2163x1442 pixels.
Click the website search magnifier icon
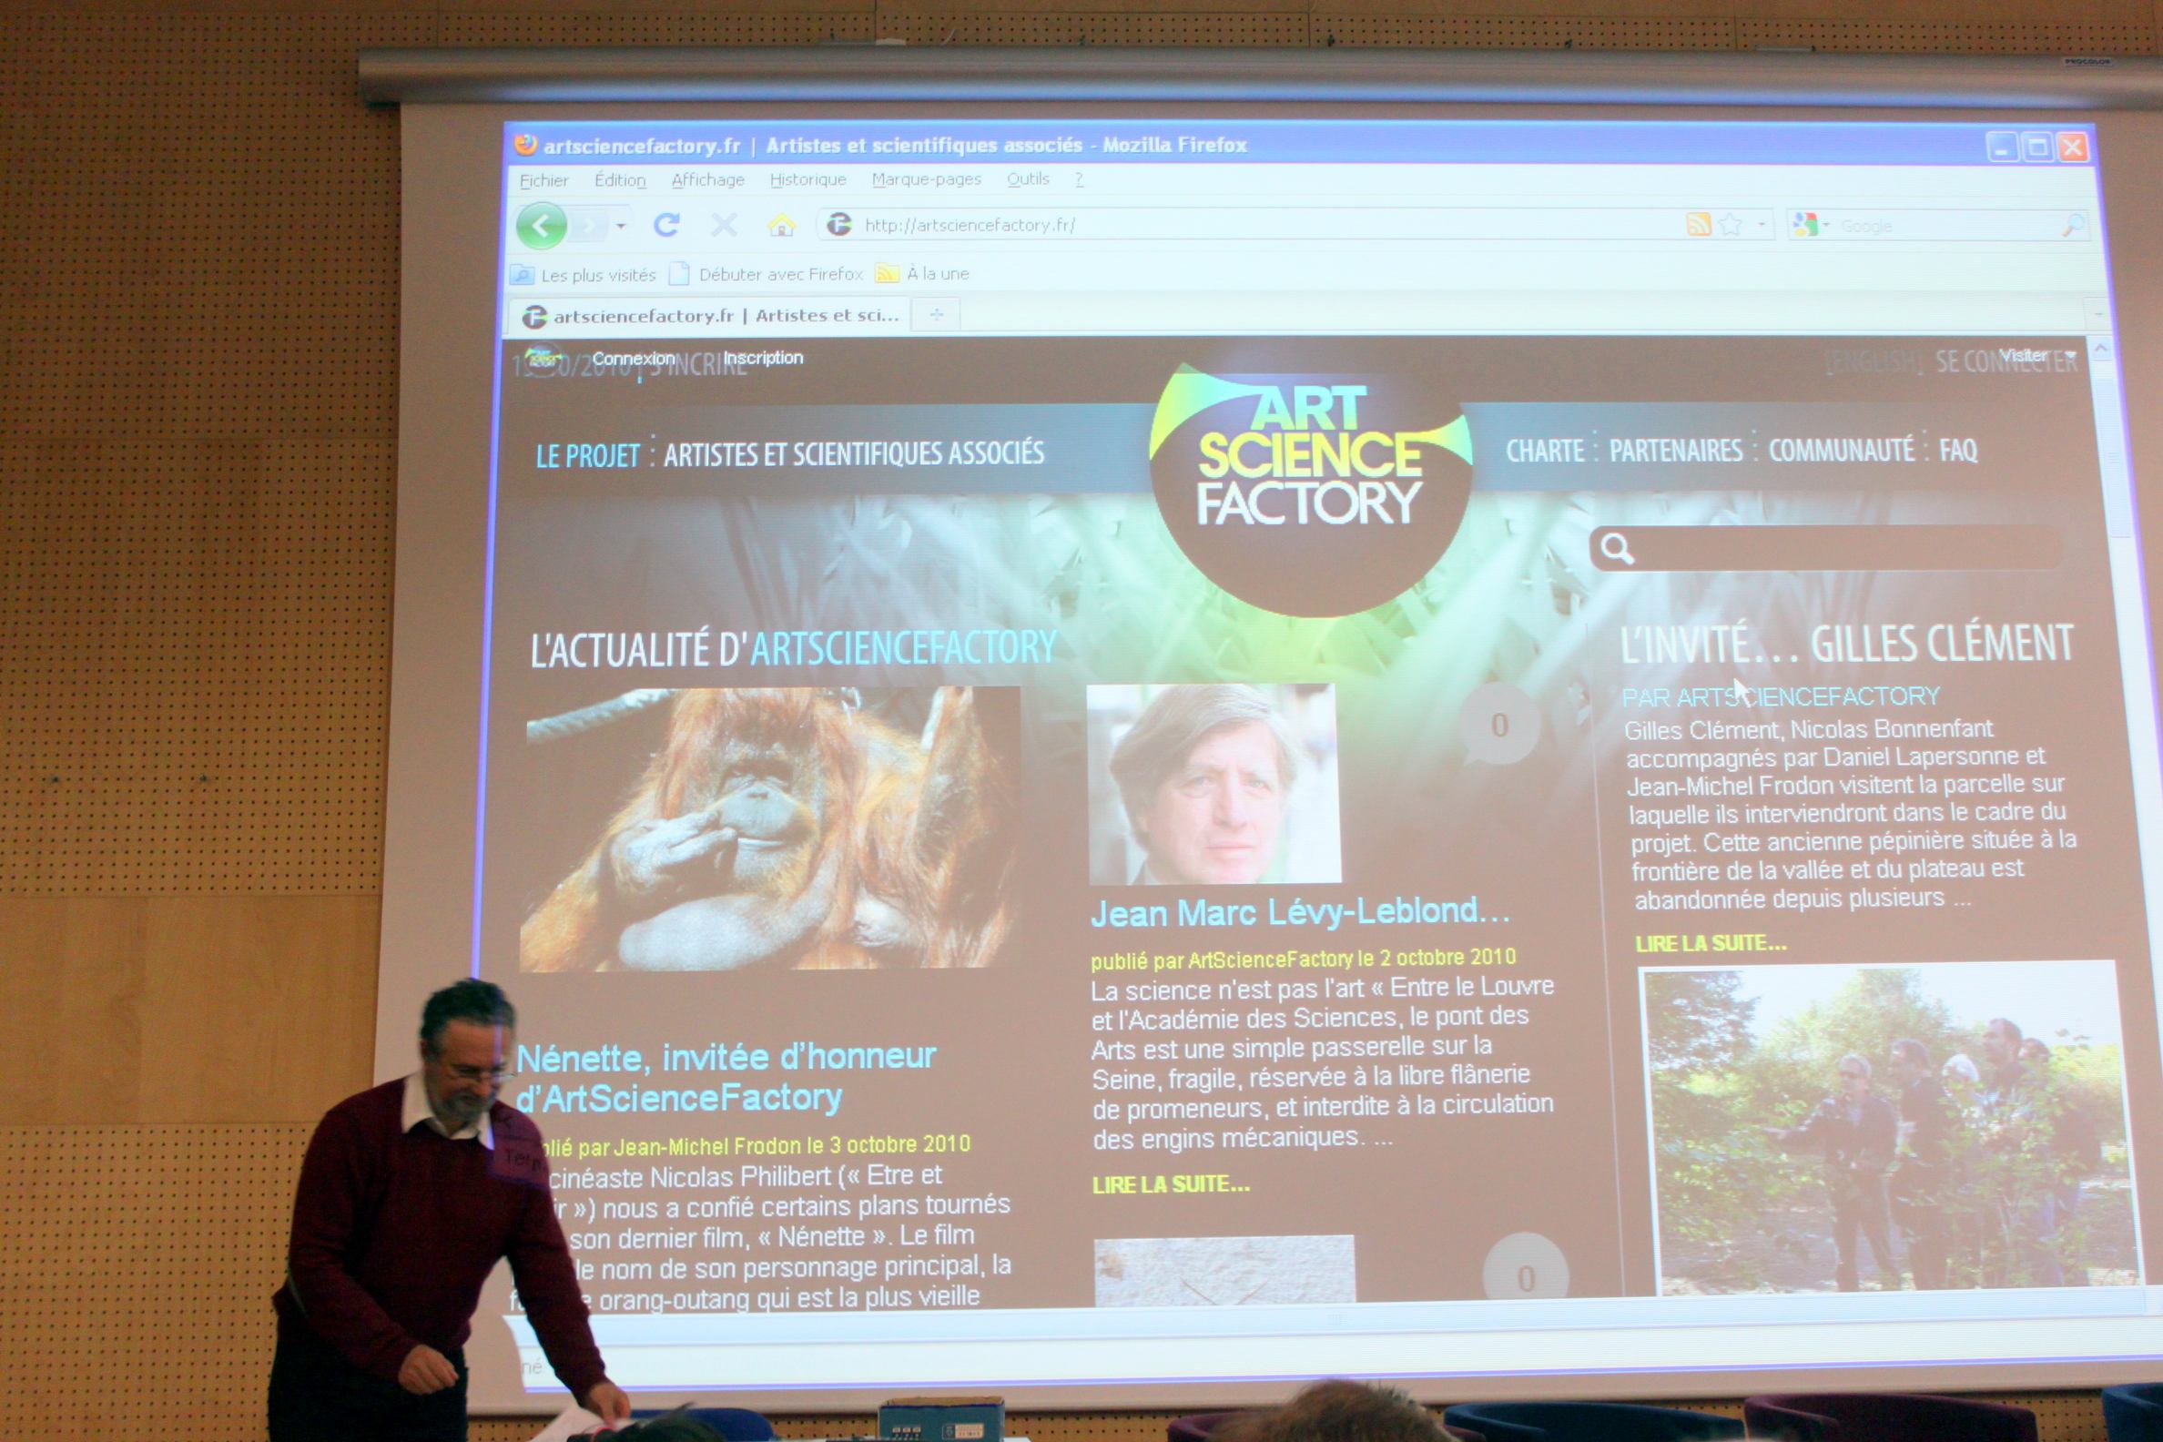click(x=1617, y=549)
